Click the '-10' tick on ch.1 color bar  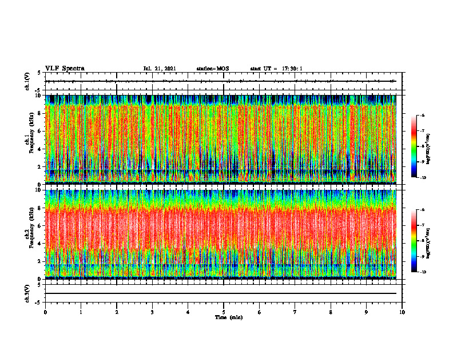coord(423,178)
